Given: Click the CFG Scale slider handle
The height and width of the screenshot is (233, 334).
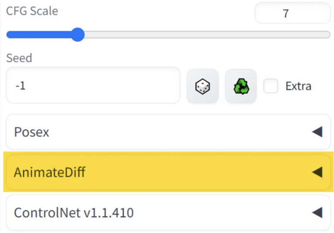Looking at the screenshot, I should pos(77,35).
